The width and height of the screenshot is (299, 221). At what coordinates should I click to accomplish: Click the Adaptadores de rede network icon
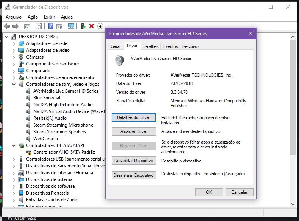pyautogui.click(x=21, y=43)
